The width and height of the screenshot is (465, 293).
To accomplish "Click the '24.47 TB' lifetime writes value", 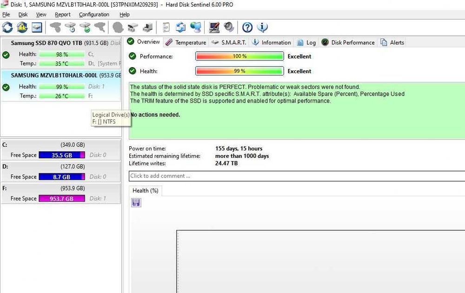I will pyautogui.click(x=226, y=164).
